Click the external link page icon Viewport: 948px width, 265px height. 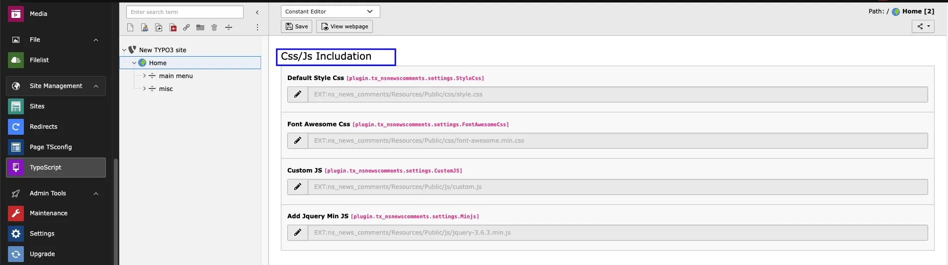(186, 27)
